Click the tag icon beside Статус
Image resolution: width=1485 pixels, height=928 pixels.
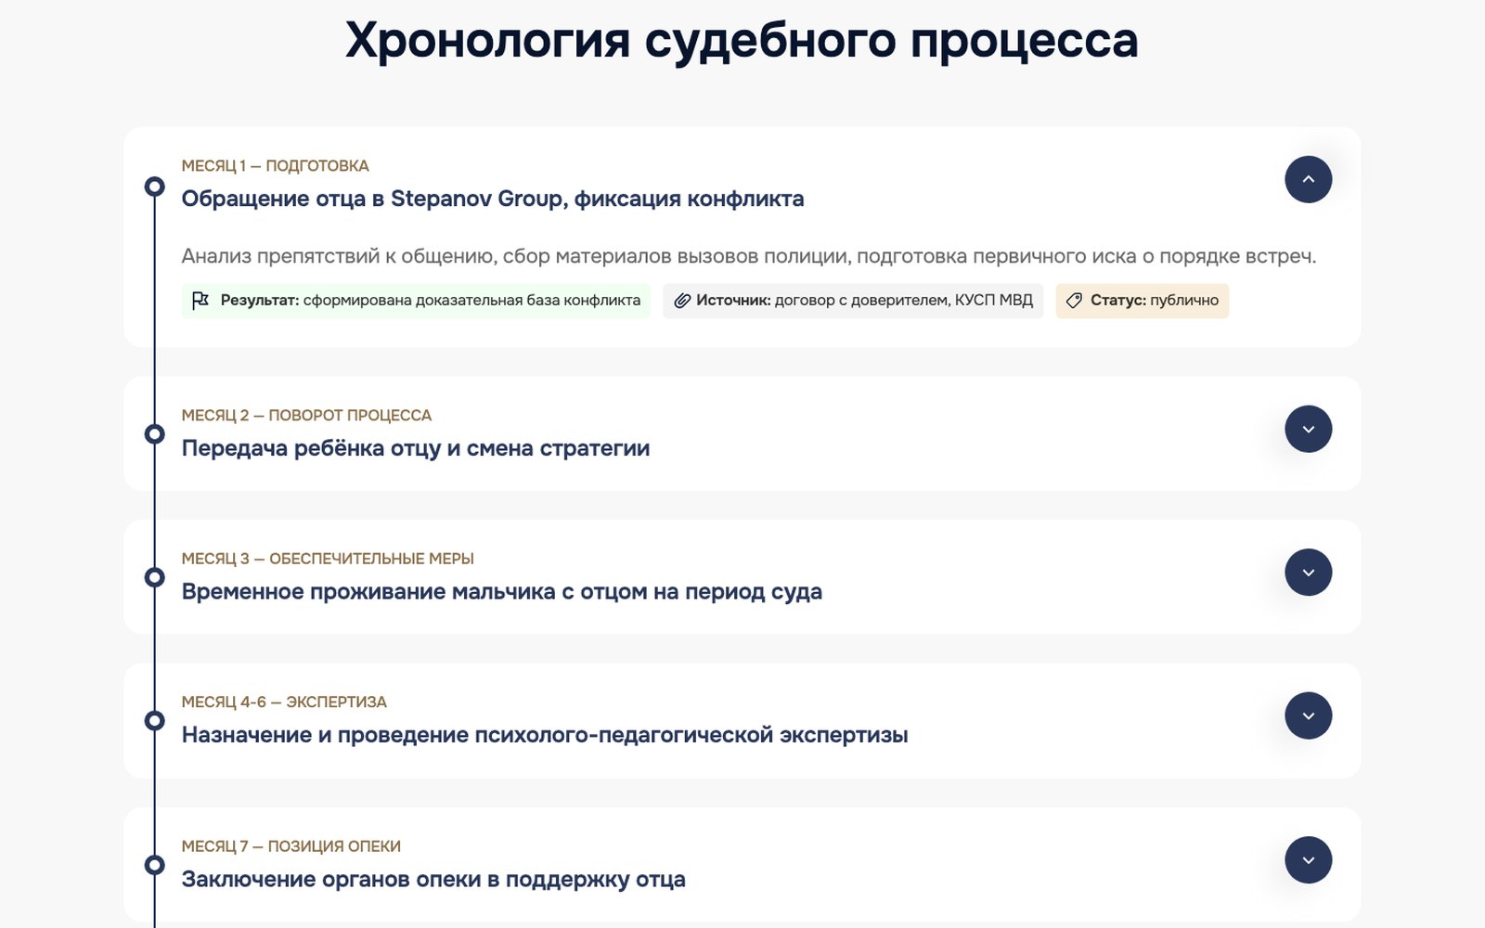pyautogui.click(x=1075, y=301)
